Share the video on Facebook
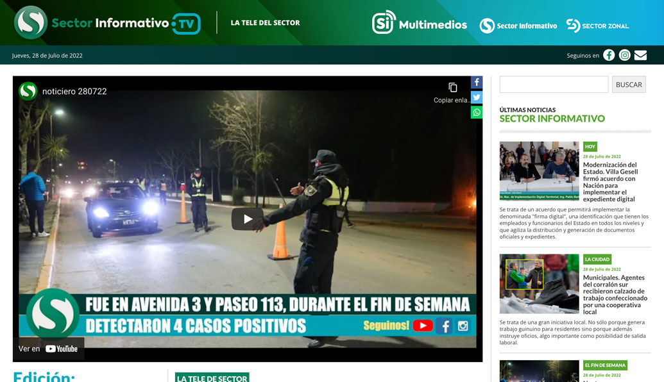The image size is (664, 382). (476, 82)
